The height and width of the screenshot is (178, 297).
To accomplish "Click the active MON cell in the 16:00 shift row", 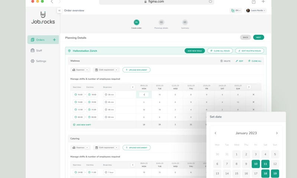I will point(144,95).
